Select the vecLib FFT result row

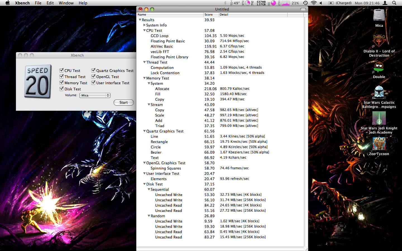click(x=220, y=52)
